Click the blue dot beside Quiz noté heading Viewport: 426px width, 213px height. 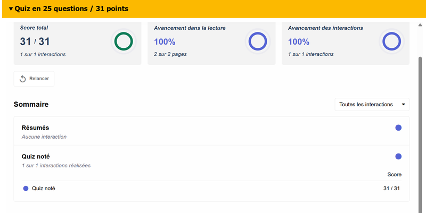click(398, 156)
